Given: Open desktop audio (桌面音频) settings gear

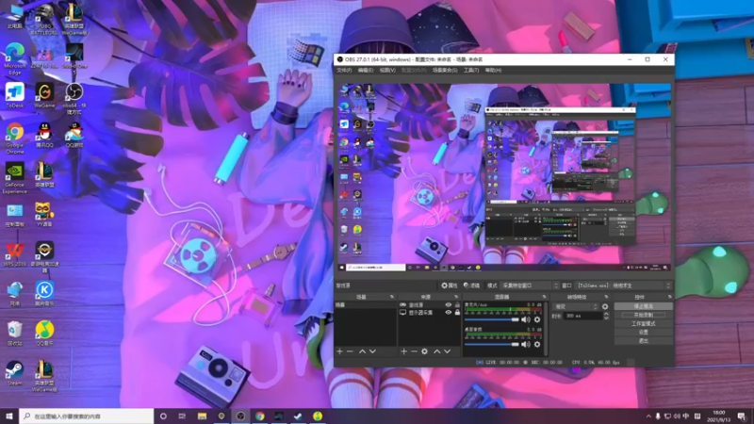Looking at the screenshot, I should point(537,344).
